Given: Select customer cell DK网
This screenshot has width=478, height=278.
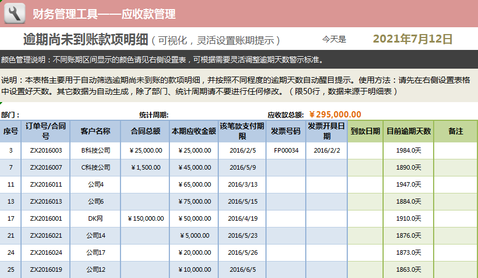Looking at the screenshot, I should tap(95, 218).
